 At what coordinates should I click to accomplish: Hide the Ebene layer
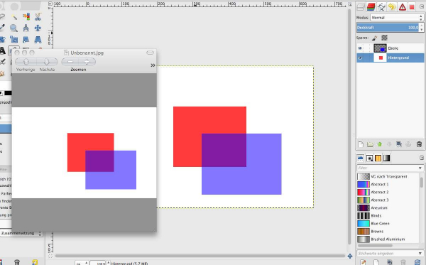pyautogui.click(x=360, y=48)
